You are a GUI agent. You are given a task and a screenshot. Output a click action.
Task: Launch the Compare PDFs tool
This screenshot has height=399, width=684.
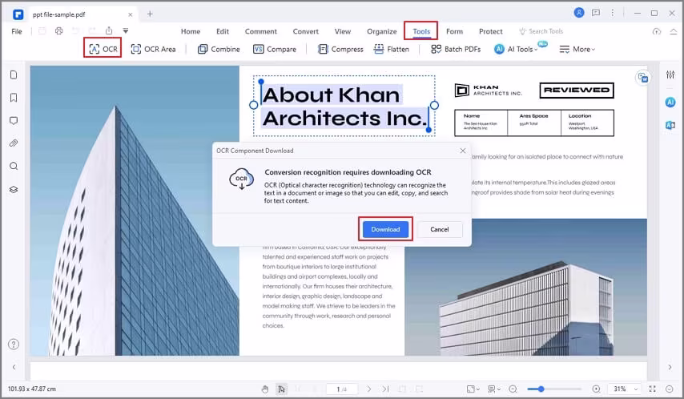click(x=275, y=49)
